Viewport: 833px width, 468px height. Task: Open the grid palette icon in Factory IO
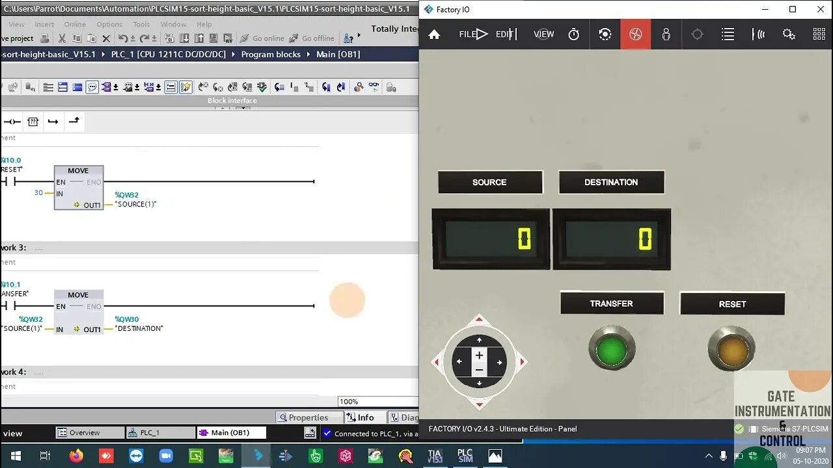pos(819,34)
